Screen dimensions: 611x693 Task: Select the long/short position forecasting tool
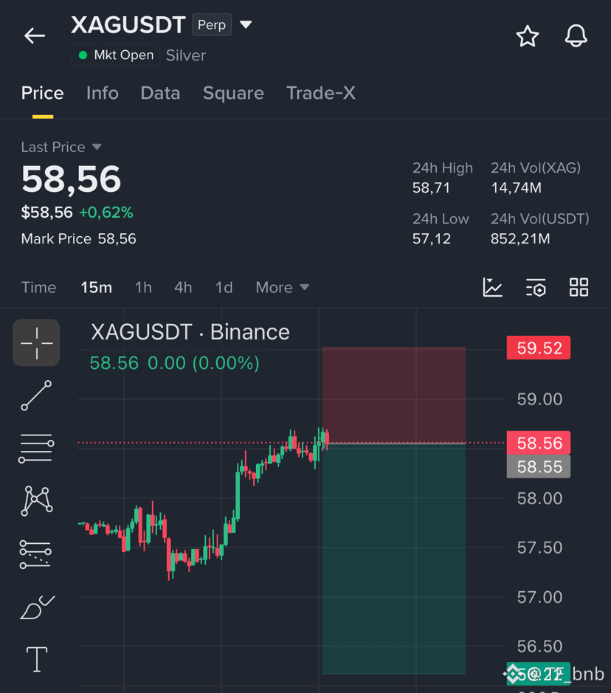pyautogui.click(x=35, y=554)
